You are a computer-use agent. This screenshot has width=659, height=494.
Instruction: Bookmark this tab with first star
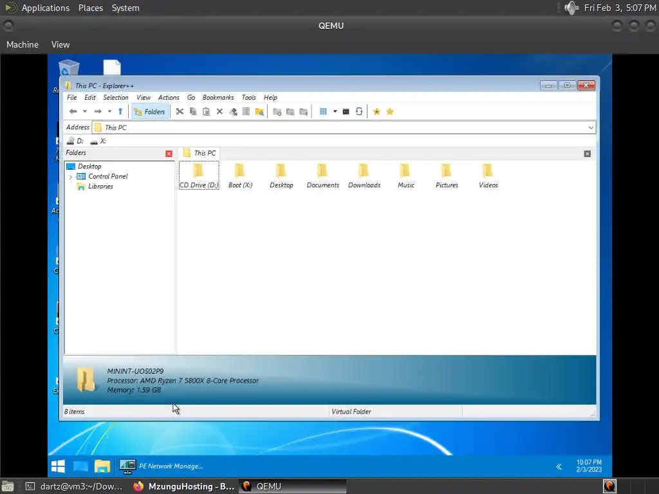pyautogui.click(x=376, y=112)
